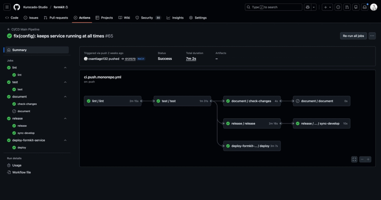Collapse the document job group
Screen dimensions: 381x200
65,97
